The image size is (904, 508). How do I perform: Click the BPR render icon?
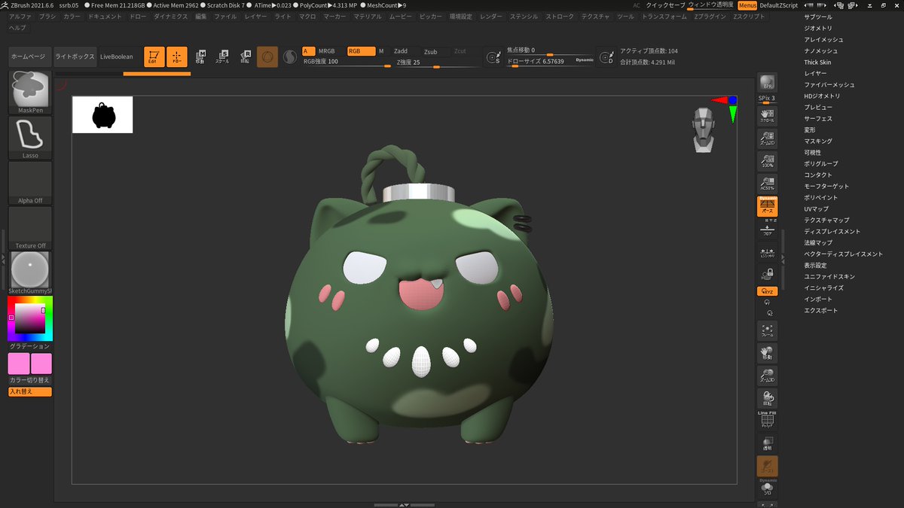point(768,83)
